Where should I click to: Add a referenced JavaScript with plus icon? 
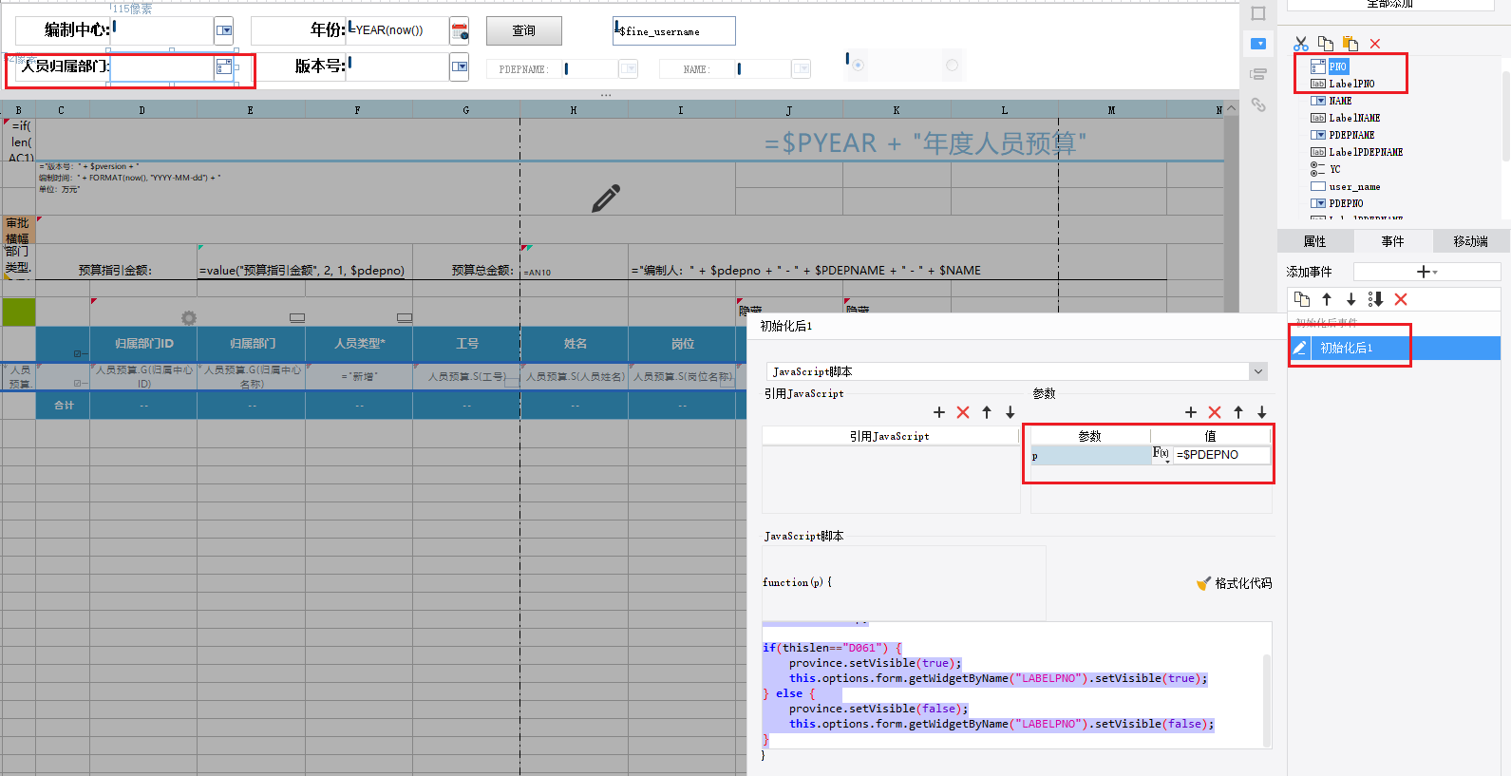click(x=939, y=412)
